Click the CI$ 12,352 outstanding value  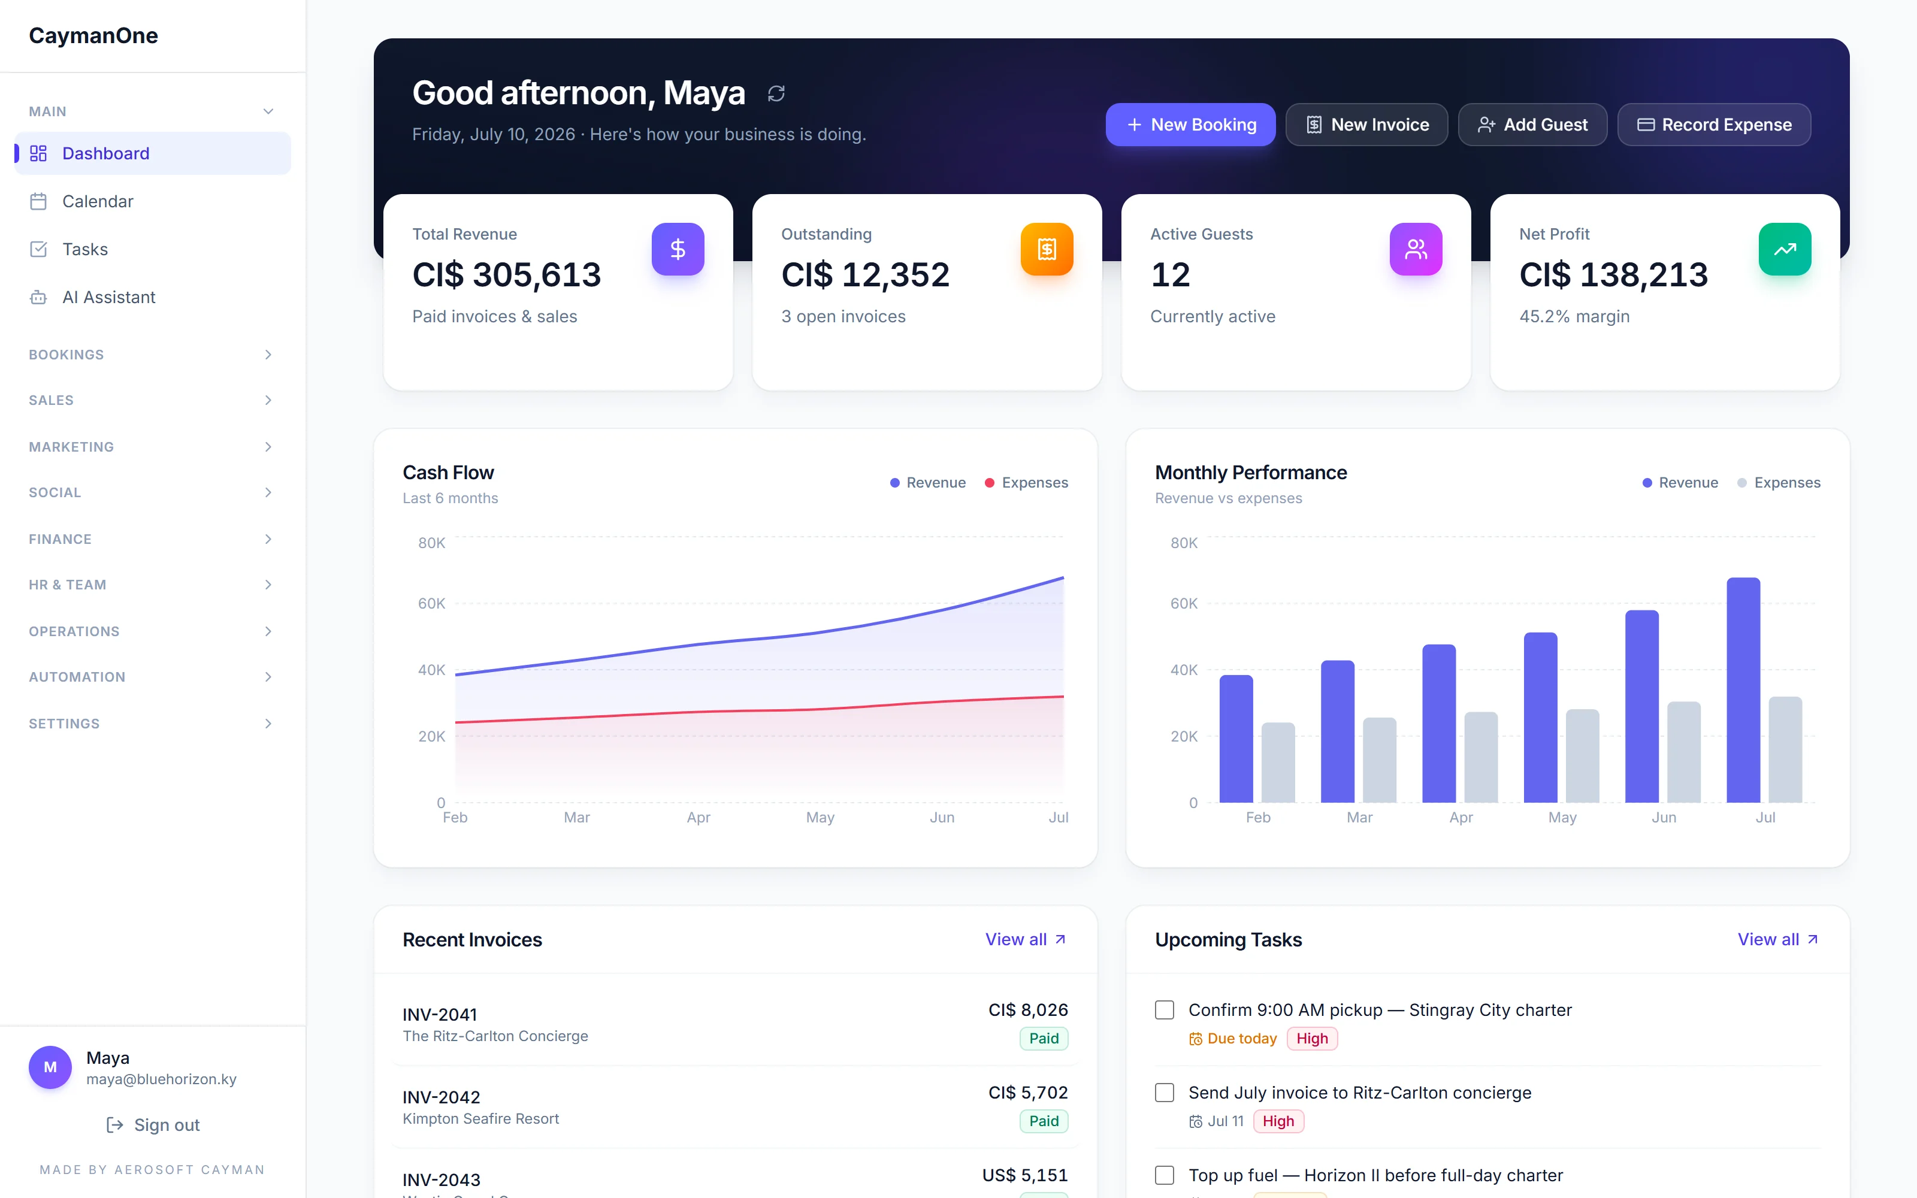[865, 275]
